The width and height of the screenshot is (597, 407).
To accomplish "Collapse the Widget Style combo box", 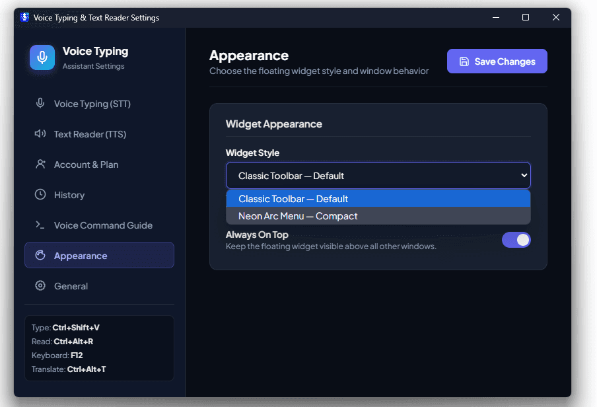I will tap(378, 175).
